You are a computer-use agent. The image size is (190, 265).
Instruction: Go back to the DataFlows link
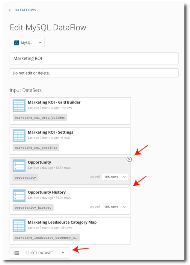pyautogui.click(x=25, y=10)
